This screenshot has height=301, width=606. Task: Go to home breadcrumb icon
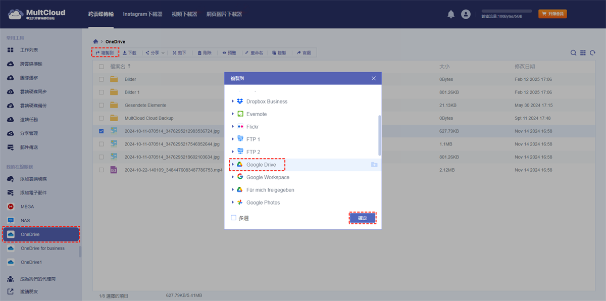(95, 41)
